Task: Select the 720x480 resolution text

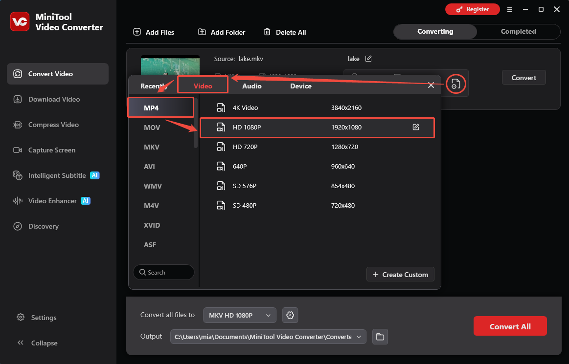Action: [343, 206]
